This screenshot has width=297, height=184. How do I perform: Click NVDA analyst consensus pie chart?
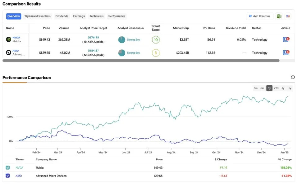122,40
